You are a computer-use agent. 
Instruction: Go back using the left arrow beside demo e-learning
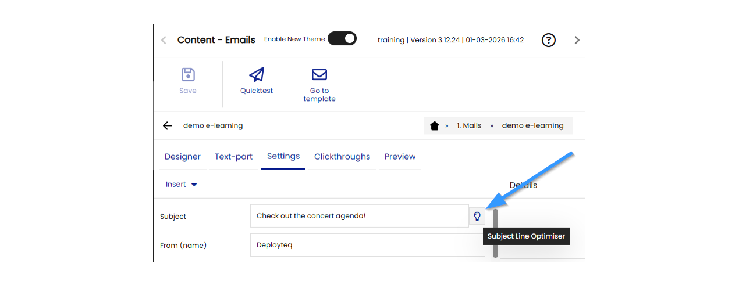click(168, 125)
